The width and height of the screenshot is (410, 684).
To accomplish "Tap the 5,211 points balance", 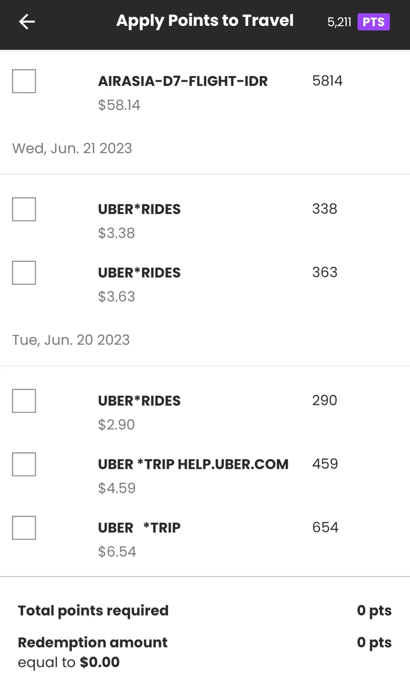I will [x=339, y=22].
